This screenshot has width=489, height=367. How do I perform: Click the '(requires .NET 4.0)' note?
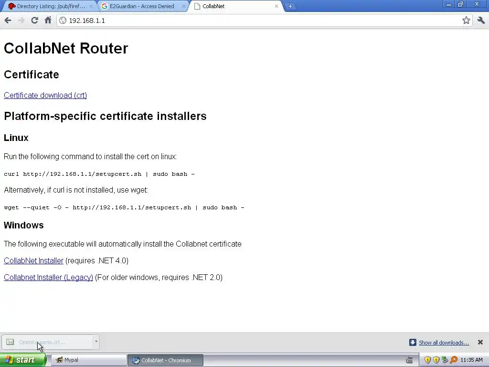[96, 260]
